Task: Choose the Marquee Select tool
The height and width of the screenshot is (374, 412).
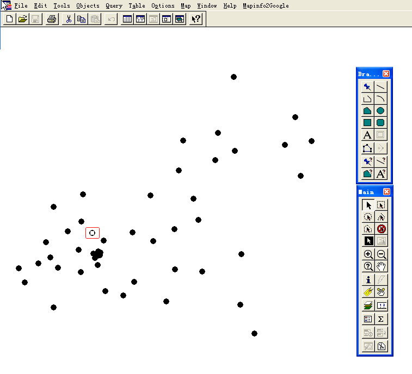Action: [x=381, y=205]
